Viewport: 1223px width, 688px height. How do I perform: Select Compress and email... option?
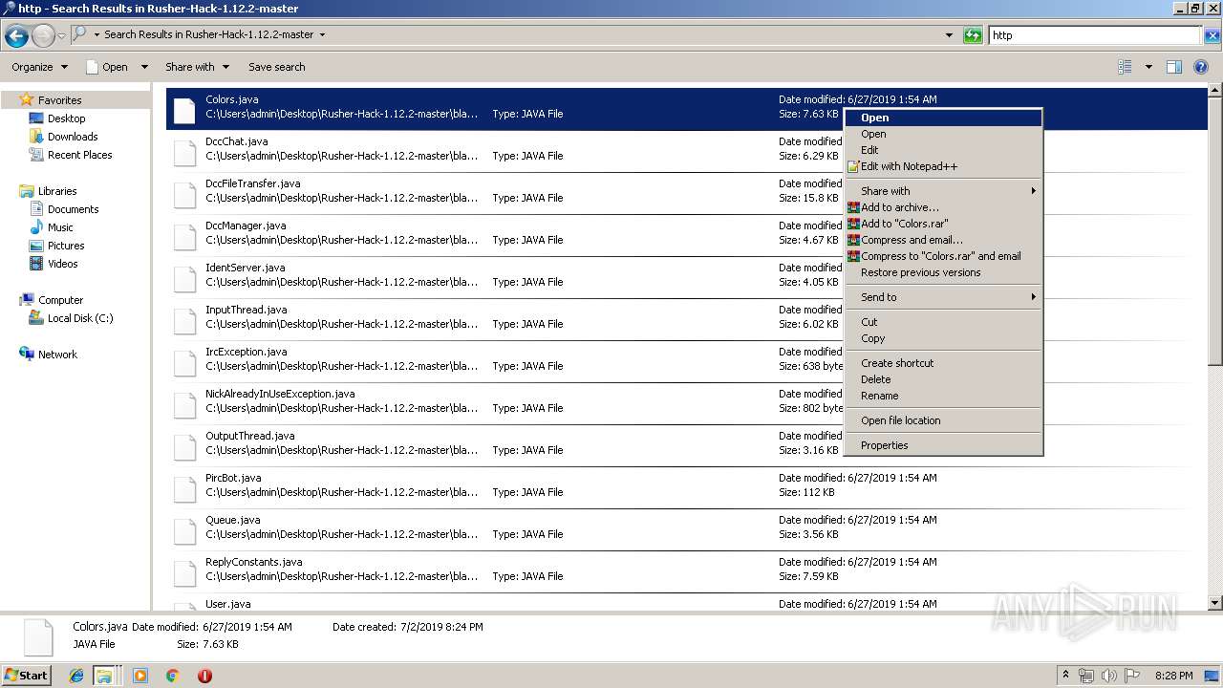943,240
